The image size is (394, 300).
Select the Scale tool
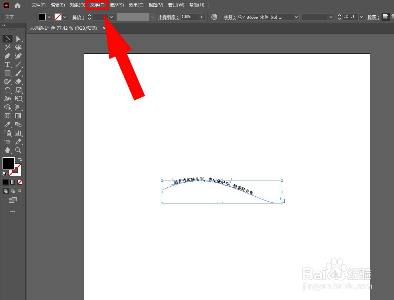18,90
